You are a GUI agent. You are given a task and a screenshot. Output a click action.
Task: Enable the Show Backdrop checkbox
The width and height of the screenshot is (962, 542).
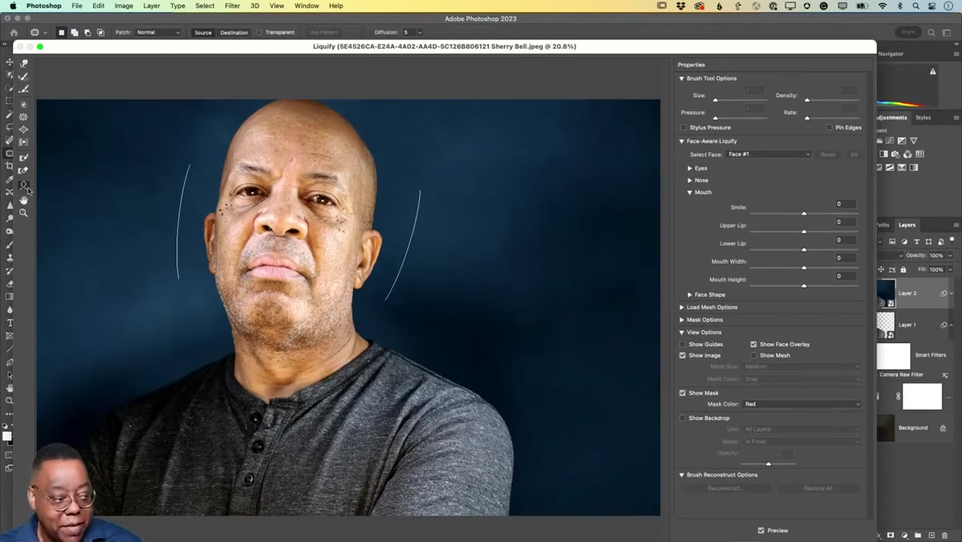(x=683, y=418)
